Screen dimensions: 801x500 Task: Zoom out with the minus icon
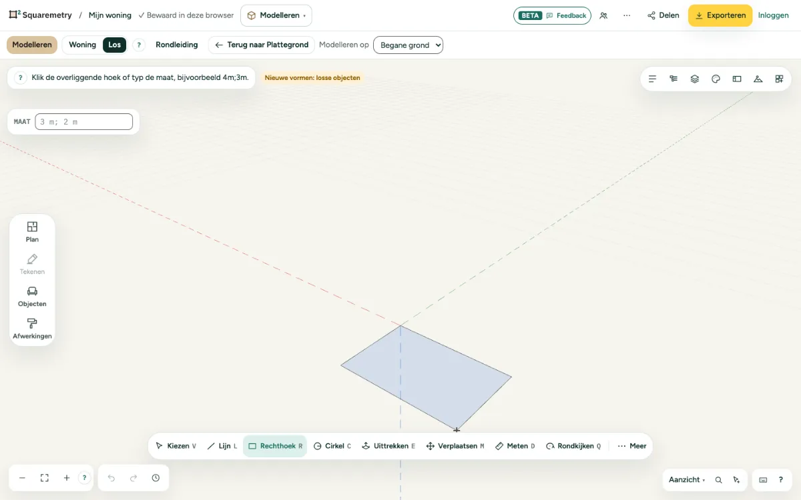[x=22, y=478]
